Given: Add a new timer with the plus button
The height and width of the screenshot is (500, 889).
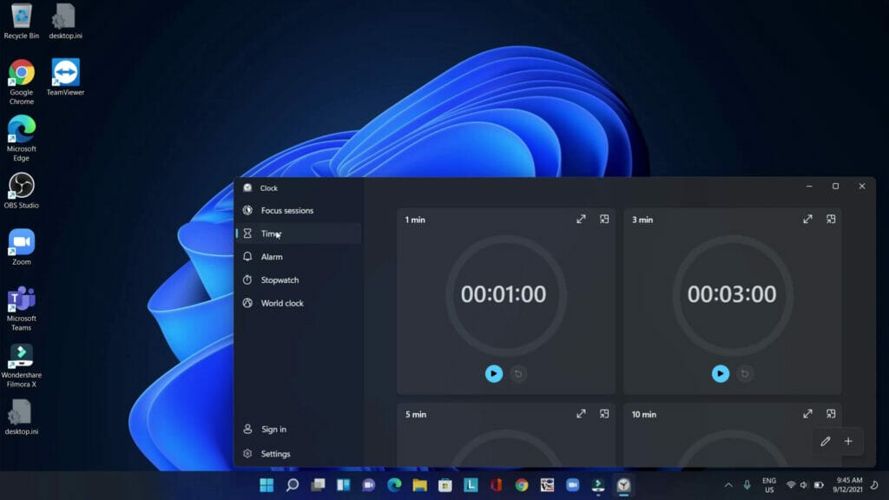Looking at the screenshot, I should pos(848,441).
